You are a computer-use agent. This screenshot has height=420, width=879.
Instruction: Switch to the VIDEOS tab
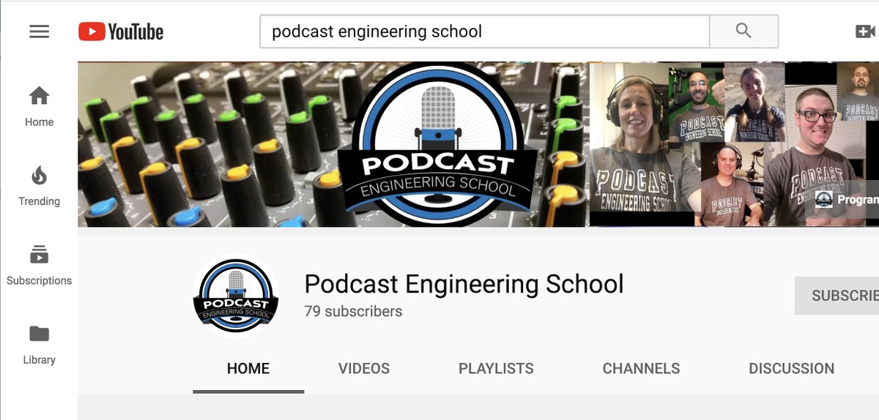click(x=364, y=369)
